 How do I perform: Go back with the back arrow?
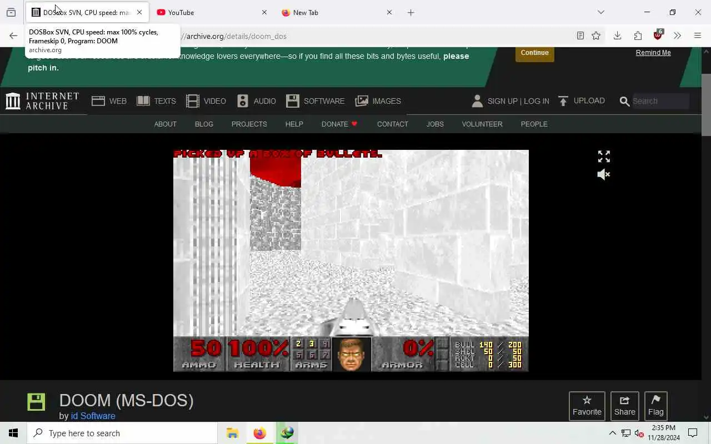(13, 36)
